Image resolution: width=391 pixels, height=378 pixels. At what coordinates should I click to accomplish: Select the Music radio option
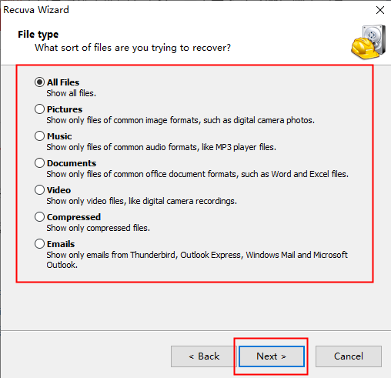tap(39, 136)
